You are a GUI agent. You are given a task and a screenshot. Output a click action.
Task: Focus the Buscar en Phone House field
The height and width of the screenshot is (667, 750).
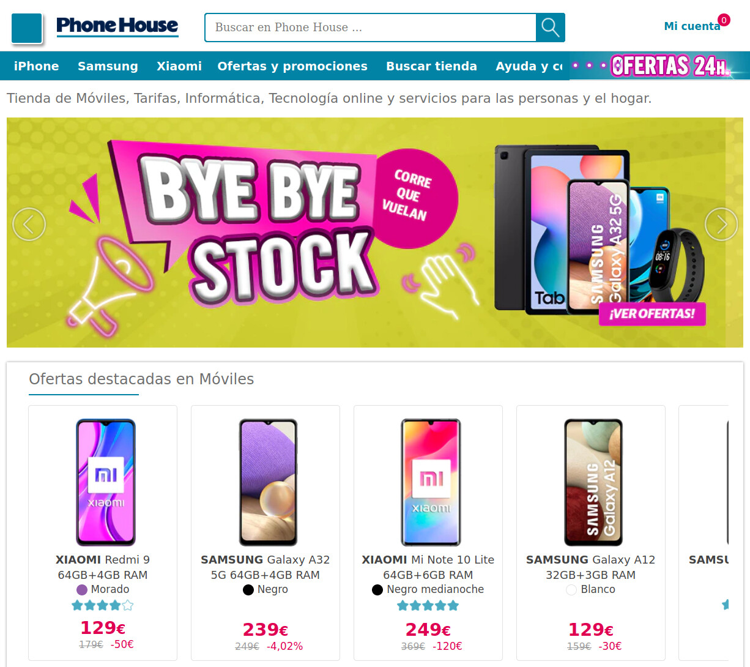click(371, 28)
